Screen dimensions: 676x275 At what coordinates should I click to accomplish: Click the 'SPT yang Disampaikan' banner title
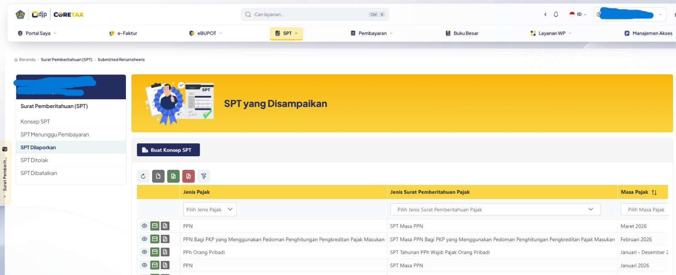(275, 104)
